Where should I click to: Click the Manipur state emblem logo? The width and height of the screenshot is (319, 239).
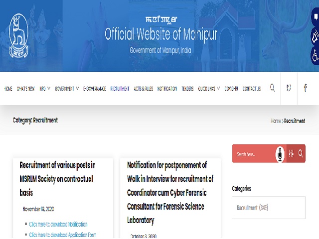[18, 36]
